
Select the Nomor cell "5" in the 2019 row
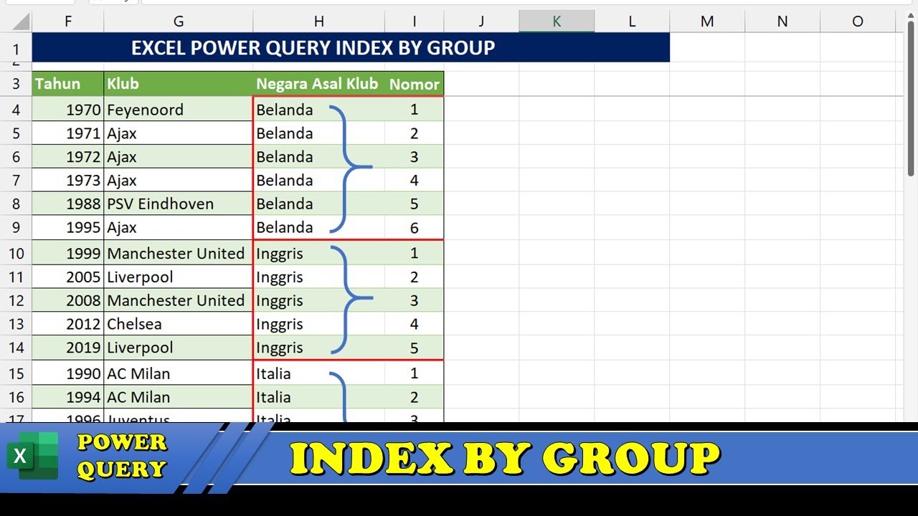pos(415,348)
